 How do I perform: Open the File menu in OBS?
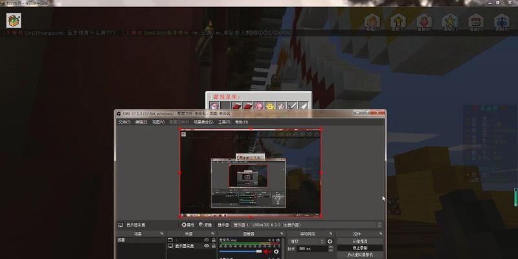124,122
